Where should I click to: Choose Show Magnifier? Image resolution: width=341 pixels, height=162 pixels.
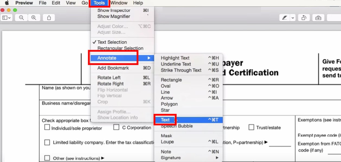pos(122,16)
